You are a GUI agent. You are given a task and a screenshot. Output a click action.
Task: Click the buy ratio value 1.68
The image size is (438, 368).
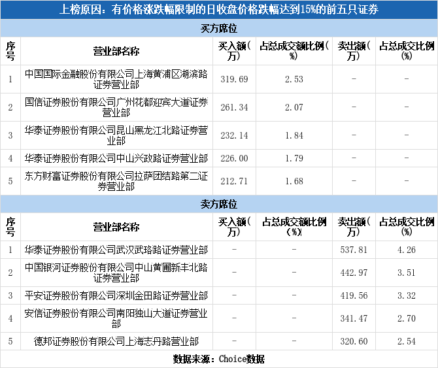294,181
